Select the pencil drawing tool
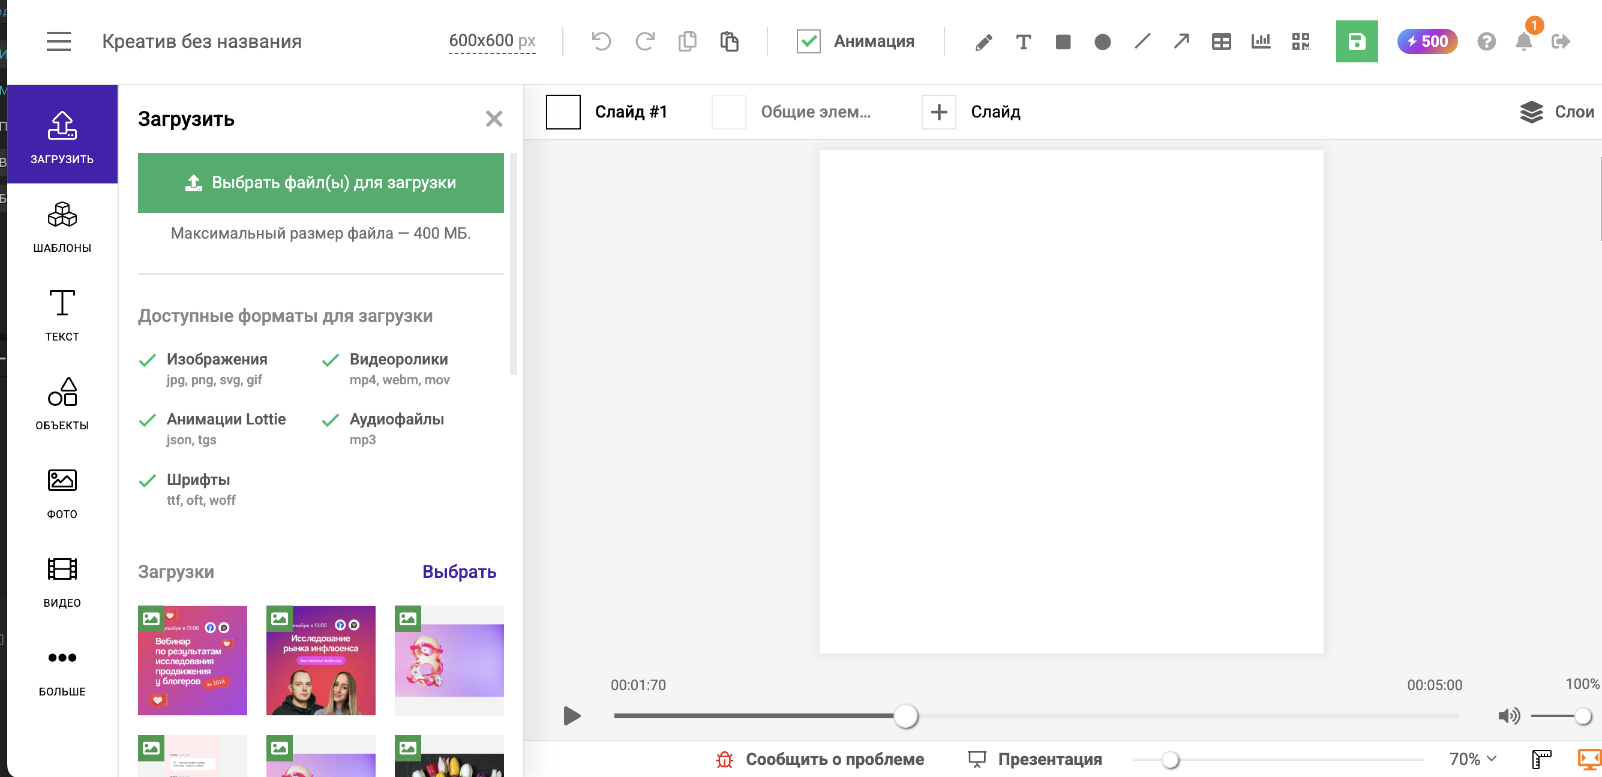 coord(983,41)
